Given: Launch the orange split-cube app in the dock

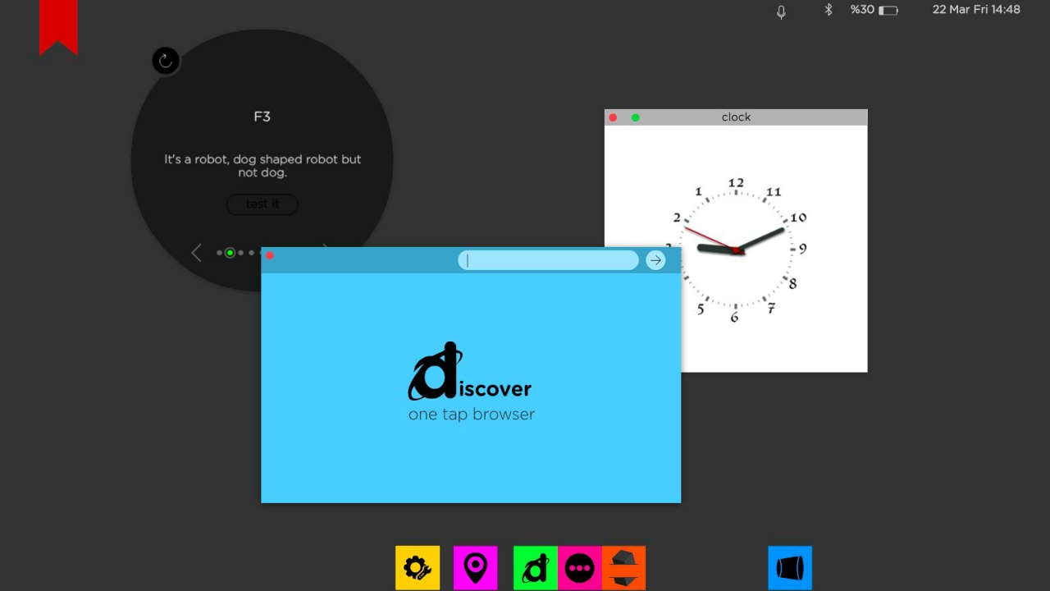Looking at the screenshot, I should [x=624, y=567].
